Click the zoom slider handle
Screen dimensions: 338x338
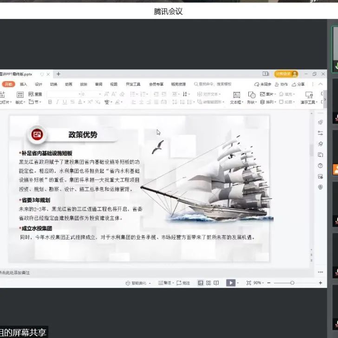click(x=292, y=283)
